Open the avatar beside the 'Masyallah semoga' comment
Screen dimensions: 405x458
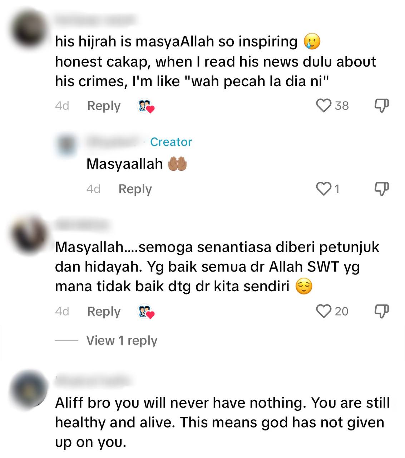[x=29, y=234]
